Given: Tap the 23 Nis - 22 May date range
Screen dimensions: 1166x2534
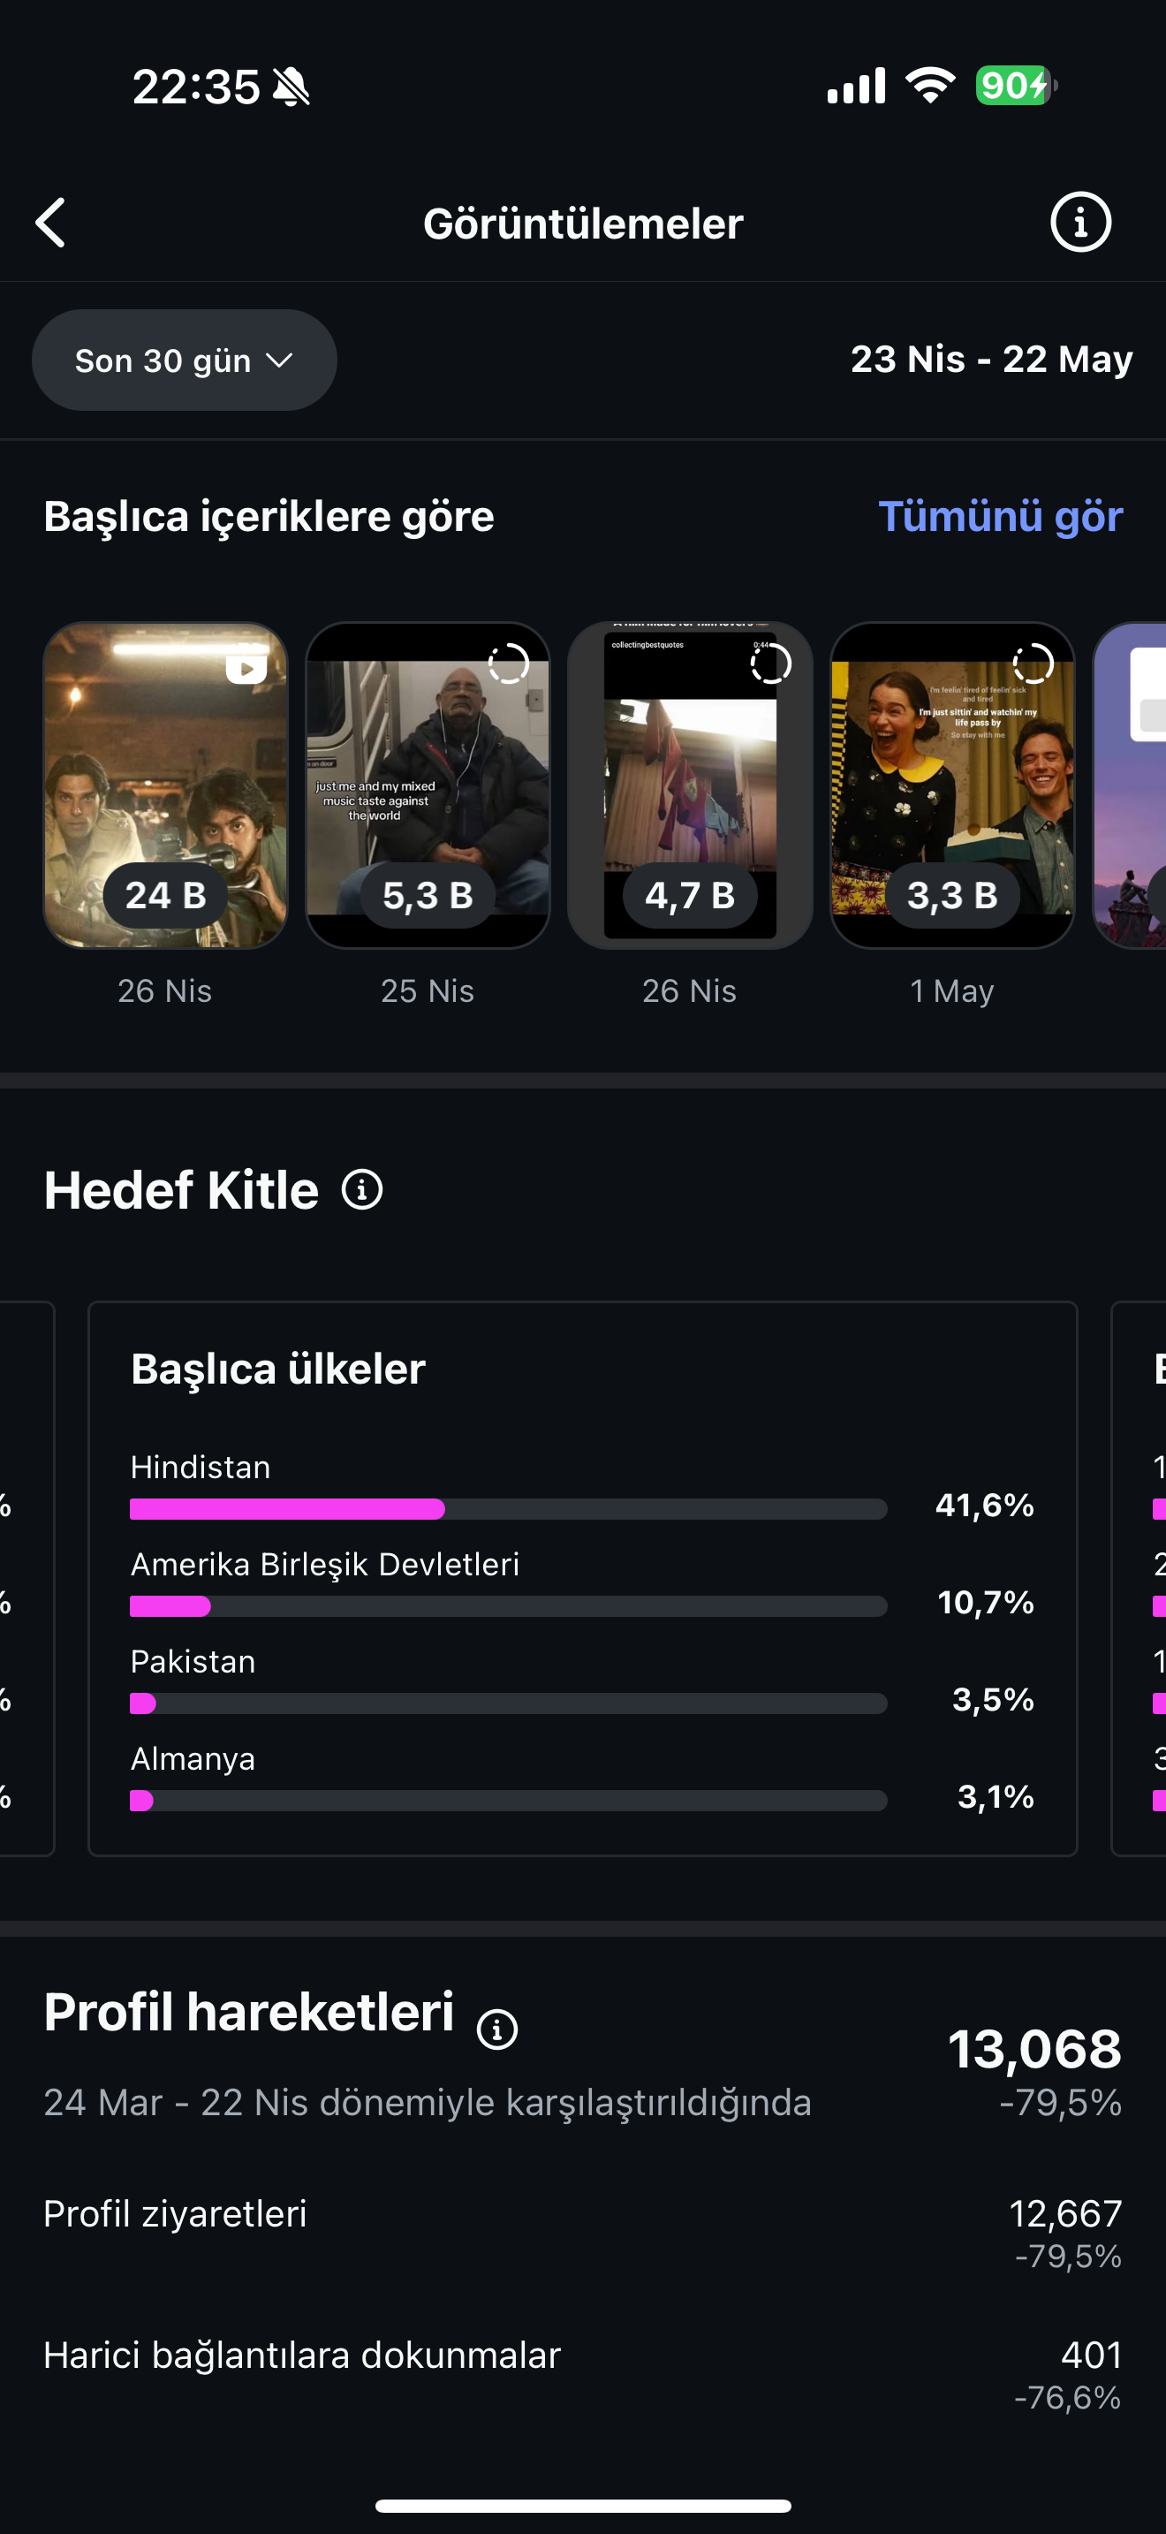Looking at the screenshot, I should (991, 359).
